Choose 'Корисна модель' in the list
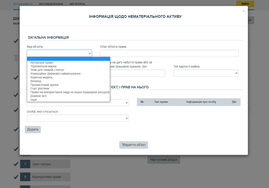The width and height of the screenshot is (269, 188). tap(41, 78)
